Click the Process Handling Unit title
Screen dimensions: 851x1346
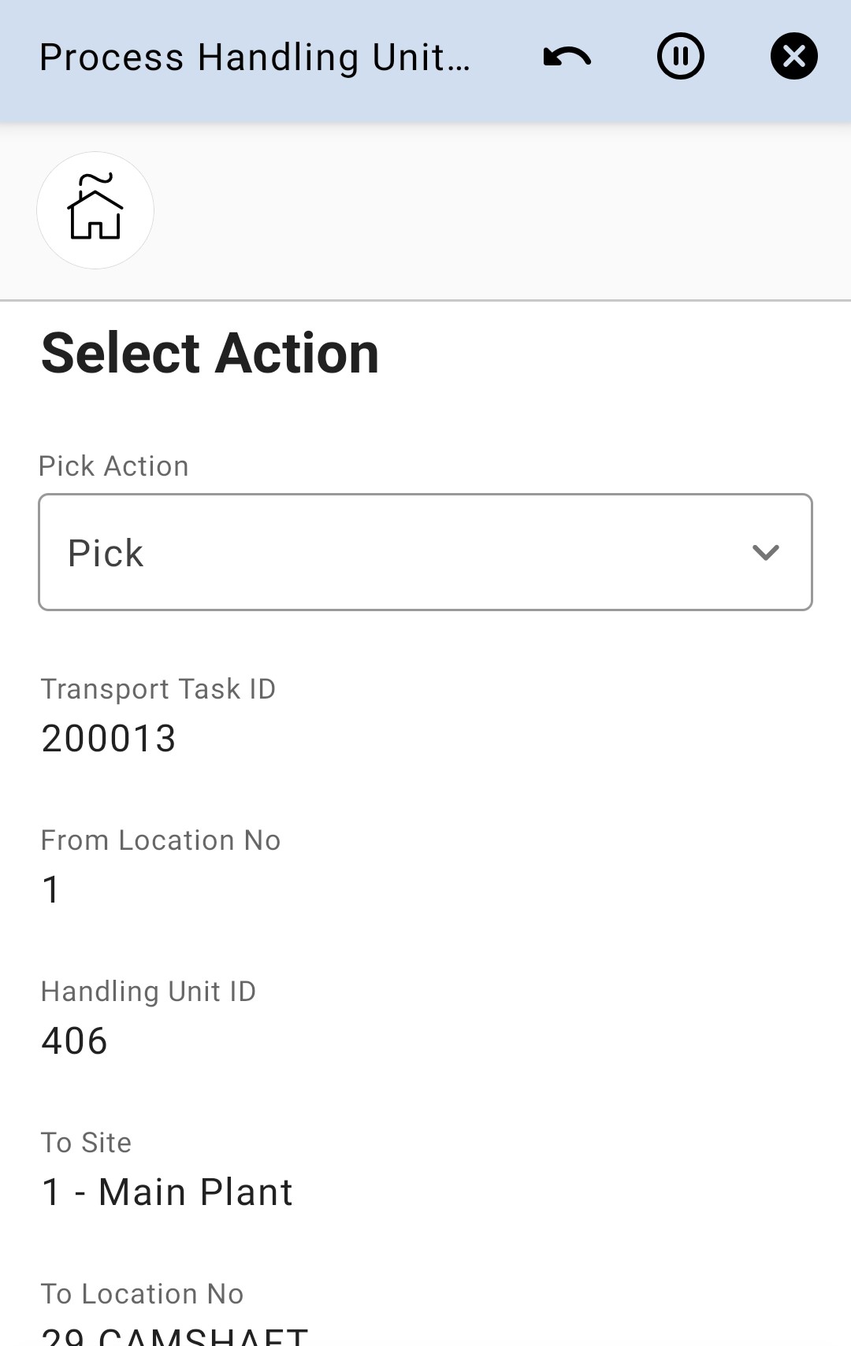click(255, 57)
